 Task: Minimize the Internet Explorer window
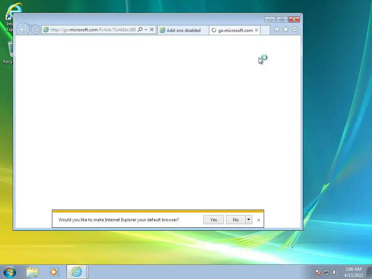[270, 20]
